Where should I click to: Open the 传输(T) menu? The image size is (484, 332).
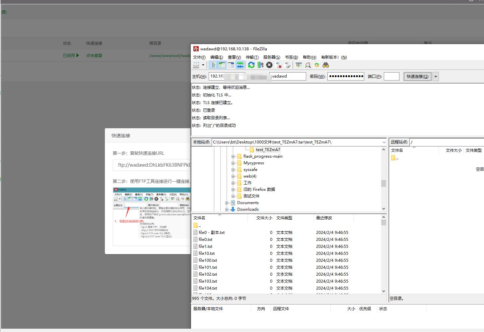point(252,57)
